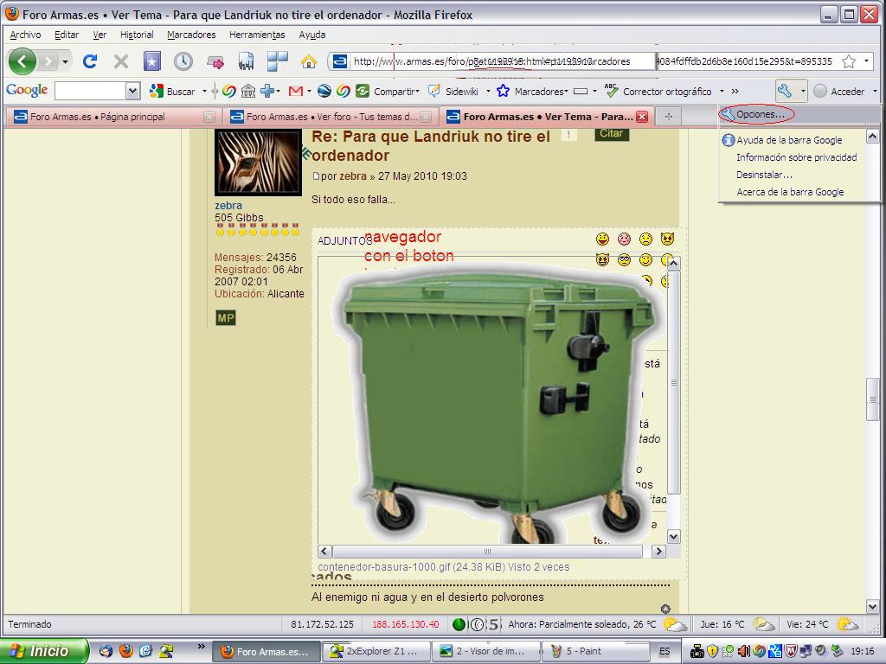Viewport: 886px width, 664px height.
Task: Bookmark page with address bar star
Action: (x=848, y=61)
